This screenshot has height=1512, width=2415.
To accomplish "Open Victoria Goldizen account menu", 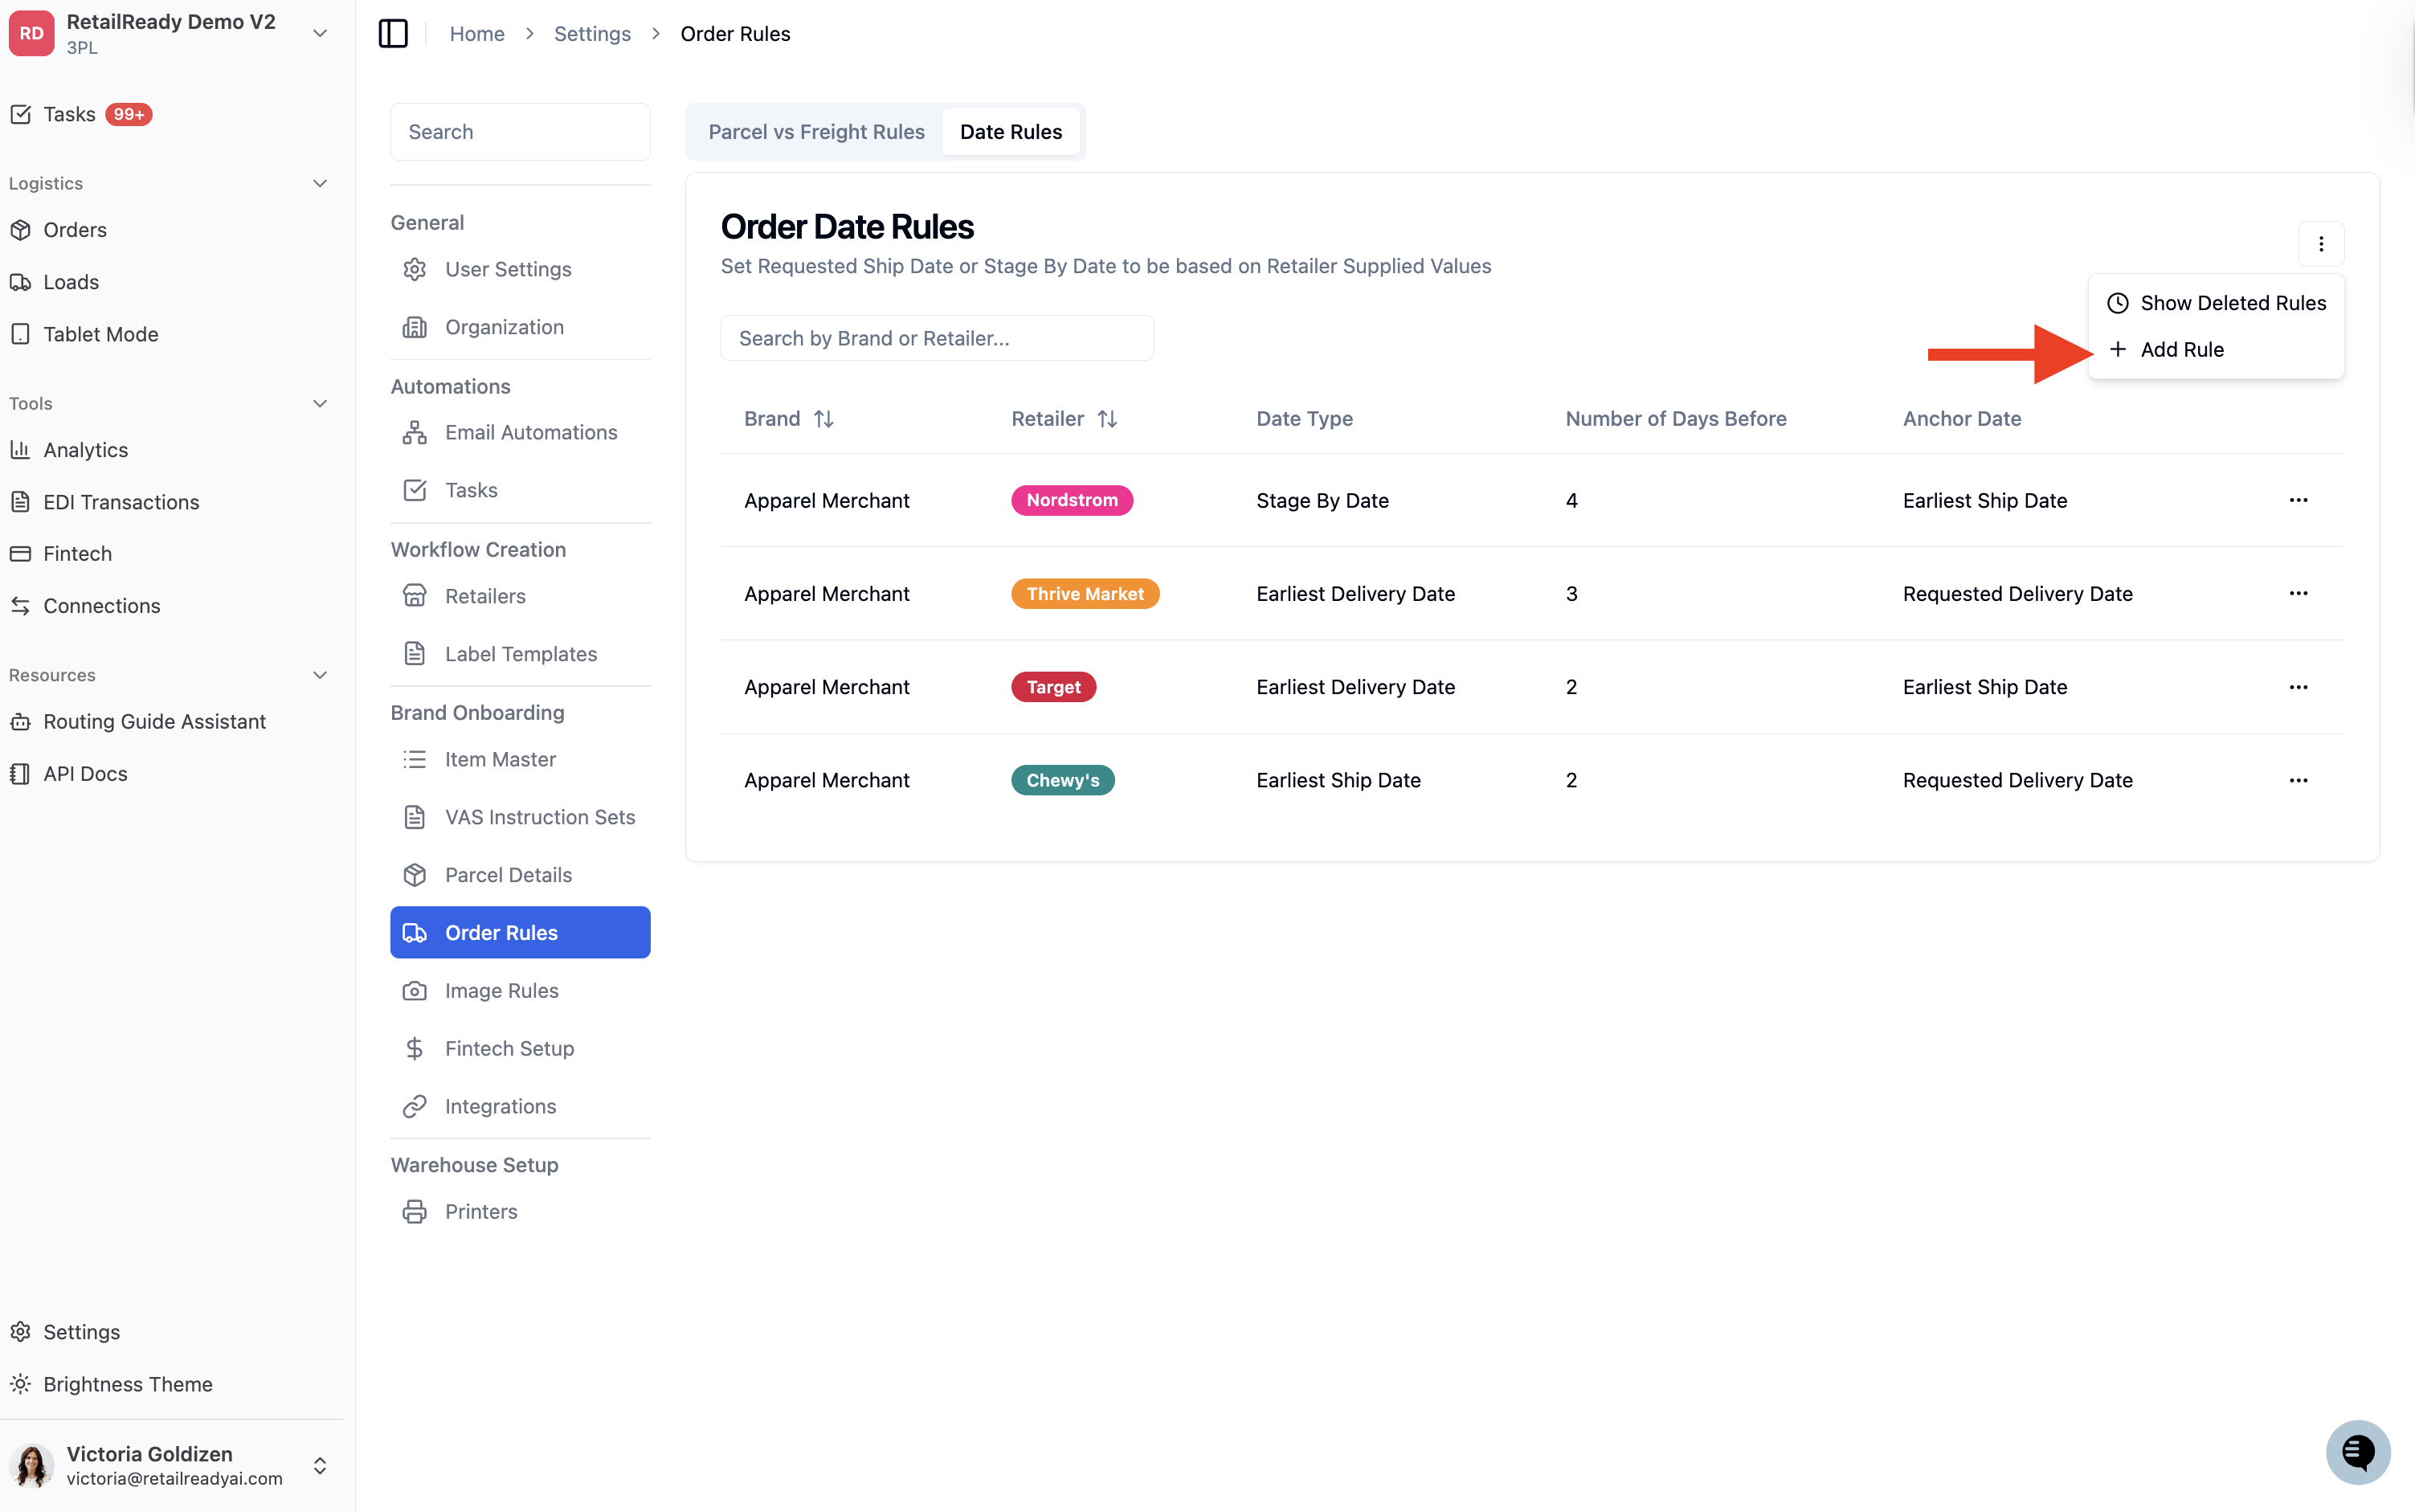I will [170, 1465].
